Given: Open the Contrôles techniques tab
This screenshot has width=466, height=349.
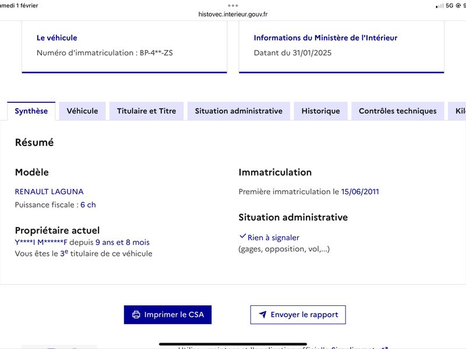Looking at the screenshot, I should tap(398, 111).
